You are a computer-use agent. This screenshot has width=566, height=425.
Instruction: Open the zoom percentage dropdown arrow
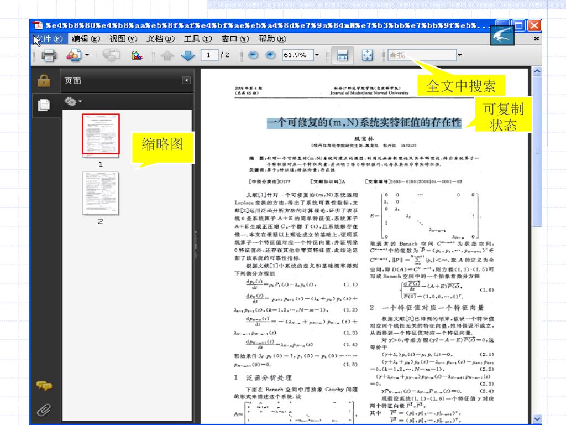tap(317, 55)
